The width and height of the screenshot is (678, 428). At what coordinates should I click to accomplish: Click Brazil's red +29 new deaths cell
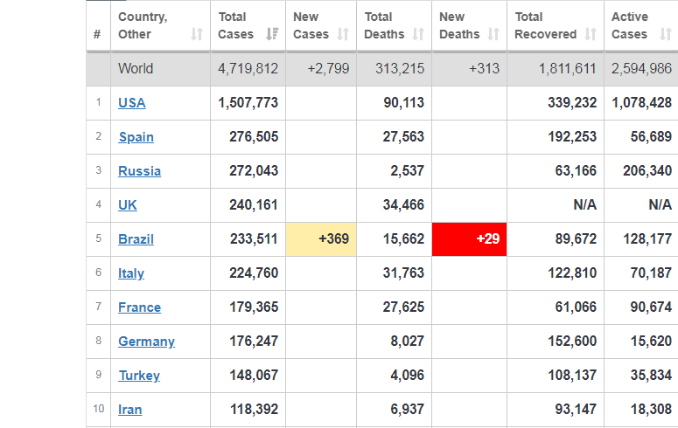469,239
